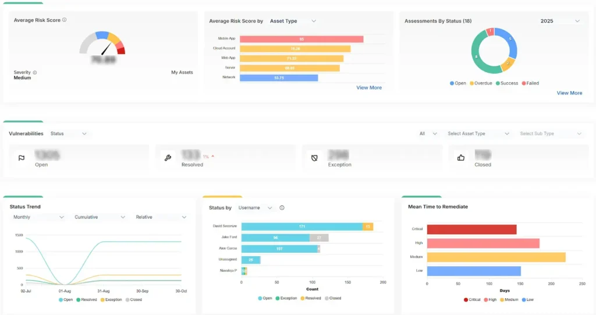Image resolution: width=596 pixels, height=315 pixels.
Task: Click the info icon next to Severity
Action: (34, 72)
